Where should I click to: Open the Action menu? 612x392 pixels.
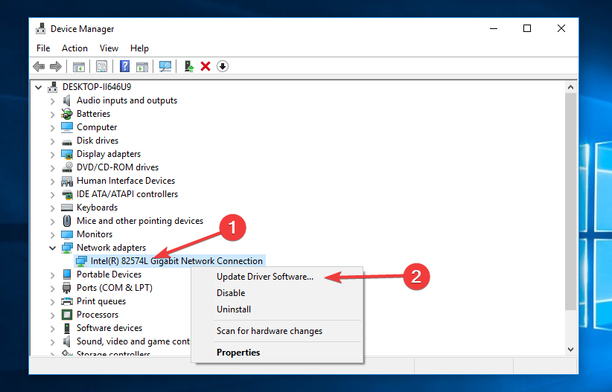[x=74, y=48]
